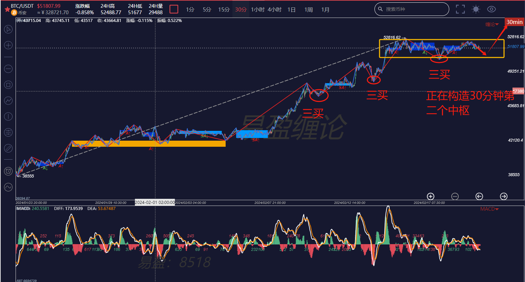The width and height of the screenshot is (525, 282).
Task: Open the MACD indicator dropdown
Action: tap(489, 209)
